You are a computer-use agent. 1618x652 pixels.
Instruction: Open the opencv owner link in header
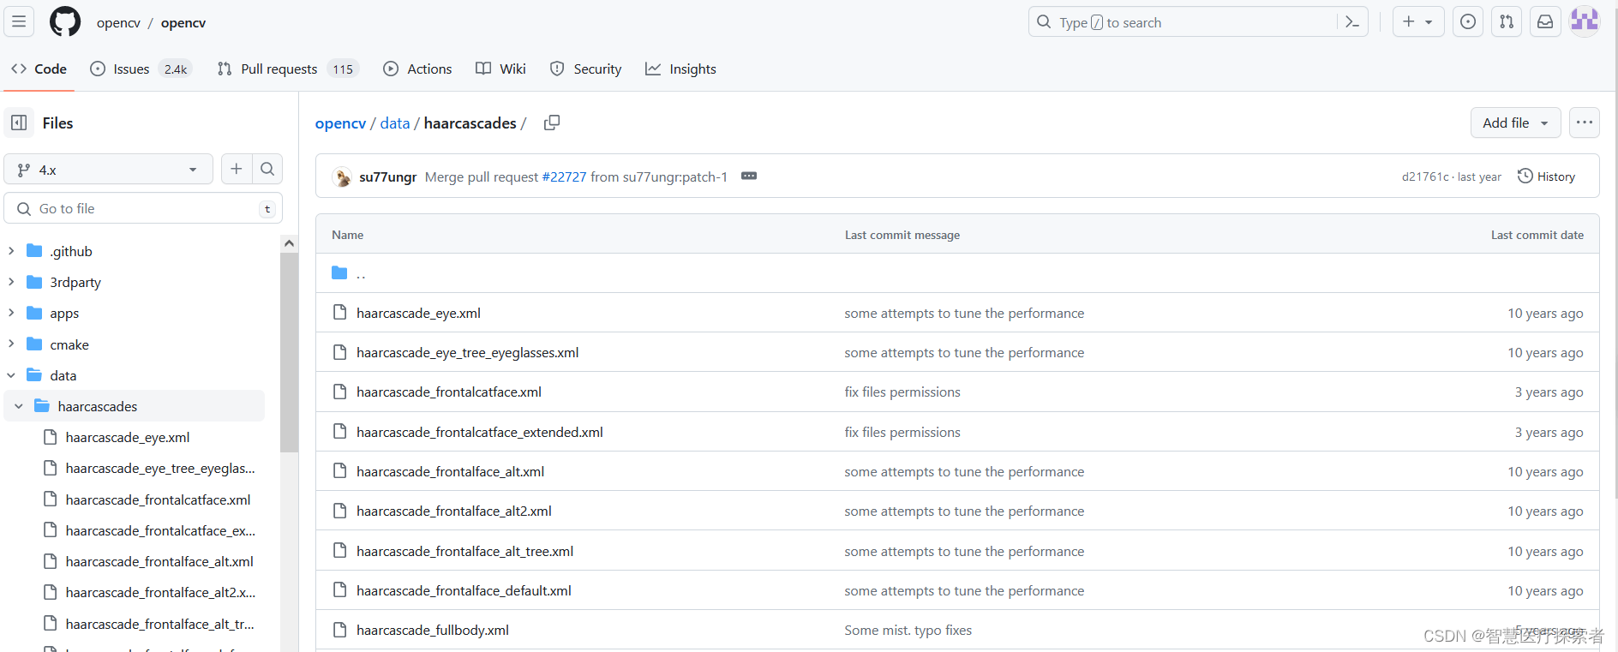(118, 22)
